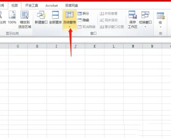Click Zoom to Selection (缩放到选定区域) icon
Screen dimensions: 171x138
(x=24, y=15)
